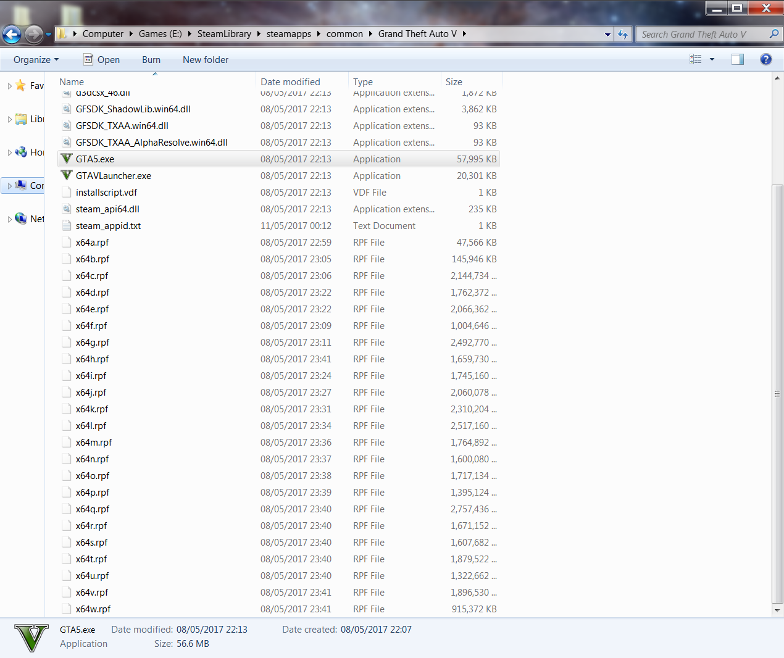This screenshot has height=658, width=784.
Task: Select the common breadcrumb segment
Action: point(344,34)
